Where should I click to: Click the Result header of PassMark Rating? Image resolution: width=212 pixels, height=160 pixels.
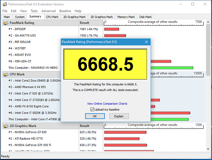click(x=91, y=23)
